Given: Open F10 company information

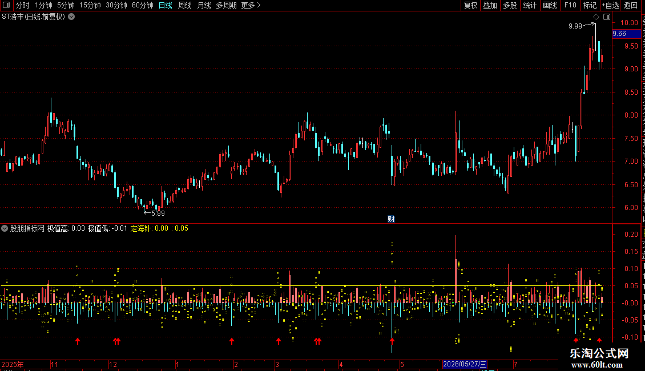Looking at the screenshot, I should click(570, 5).
